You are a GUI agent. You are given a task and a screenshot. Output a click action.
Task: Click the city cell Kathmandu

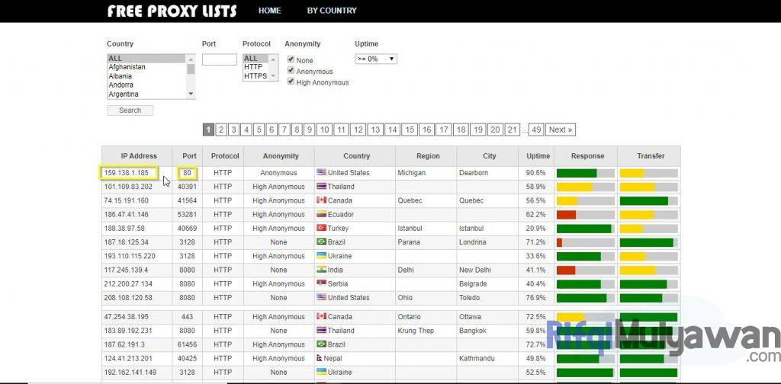(476, 359)
